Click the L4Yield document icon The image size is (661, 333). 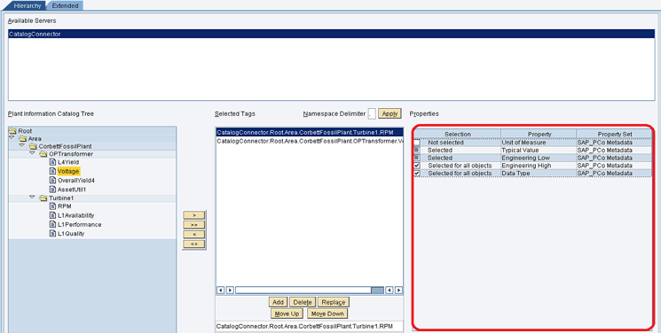tap(52, 162)
